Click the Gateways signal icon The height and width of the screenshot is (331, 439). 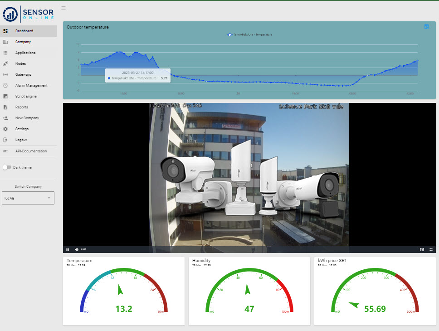tap(5, 74)
